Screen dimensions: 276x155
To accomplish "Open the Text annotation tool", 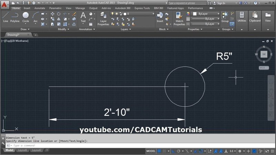I will pyautogui.click(x=83, y=17).
